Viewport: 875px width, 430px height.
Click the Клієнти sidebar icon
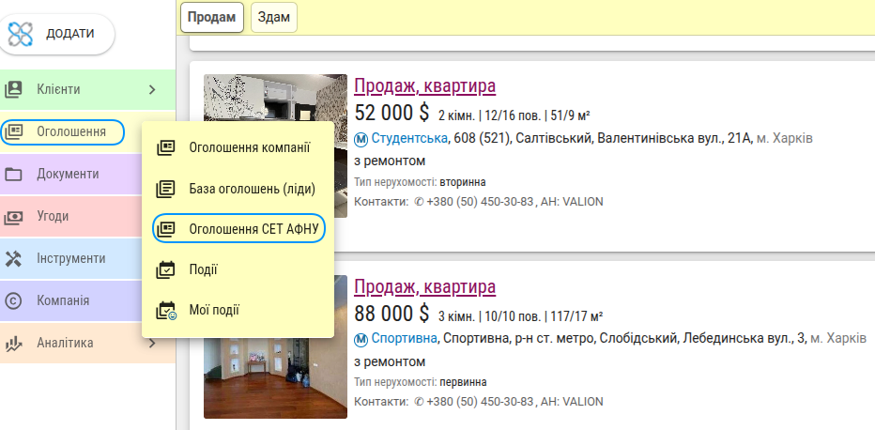point(14,90)
